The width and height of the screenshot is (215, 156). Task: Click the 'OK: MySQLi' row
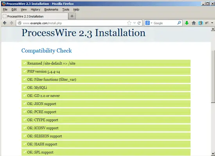pyautogui.click(x=106, y=88)
